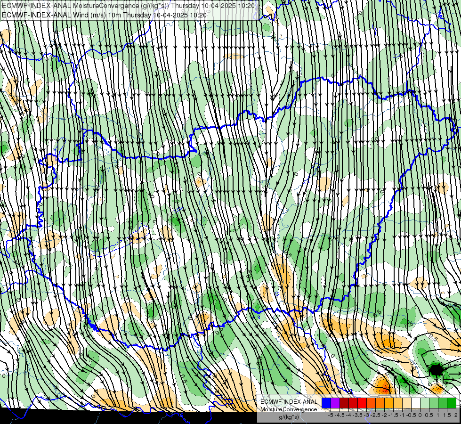
Task: Click the legend value -5
Action: pos(331,415)
